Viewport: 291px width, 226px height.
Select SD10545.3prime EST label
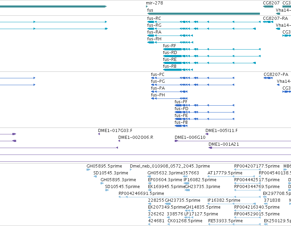[x=110, y=173]
